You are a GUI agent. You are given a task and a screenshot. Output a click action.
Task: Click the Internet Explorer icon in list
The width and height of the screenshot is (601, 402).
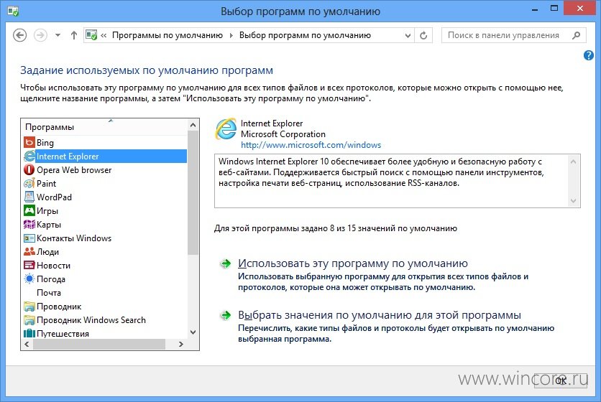coord(29,156)
